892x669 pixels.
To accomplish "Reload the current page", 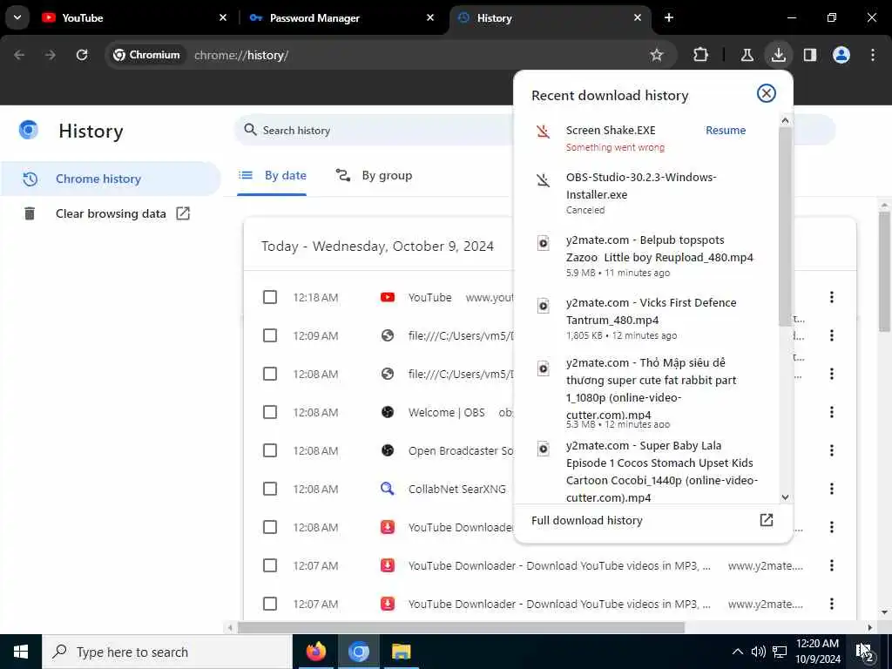I will (x=82, y=55).
